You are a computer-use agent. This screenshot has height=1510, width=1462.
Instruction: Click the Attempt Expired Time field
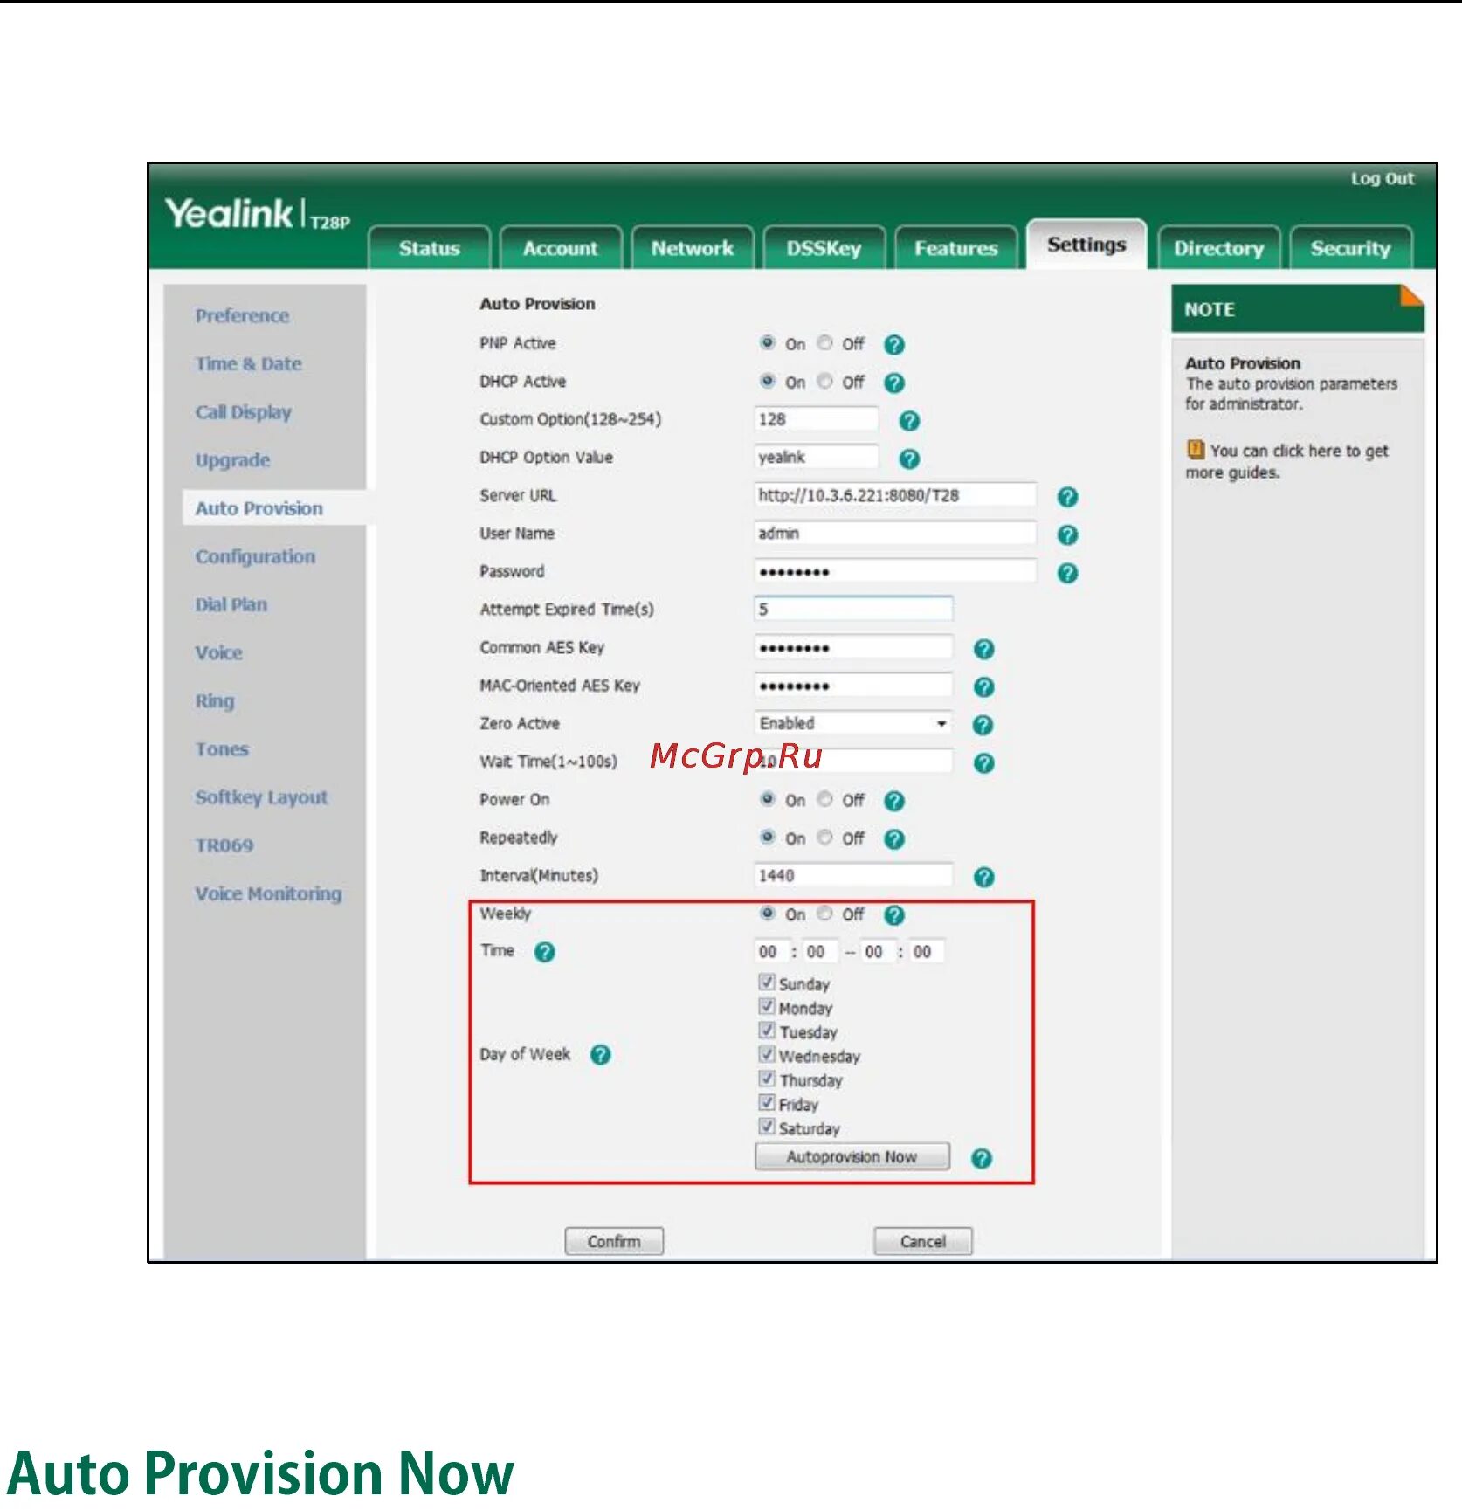(x=853, y=609)
